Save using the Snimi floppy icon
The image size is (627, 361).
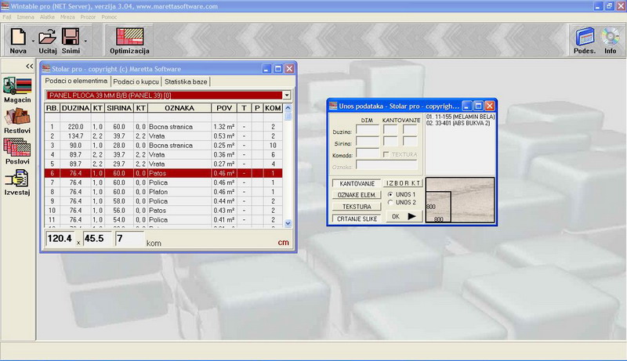coord(71,36)
